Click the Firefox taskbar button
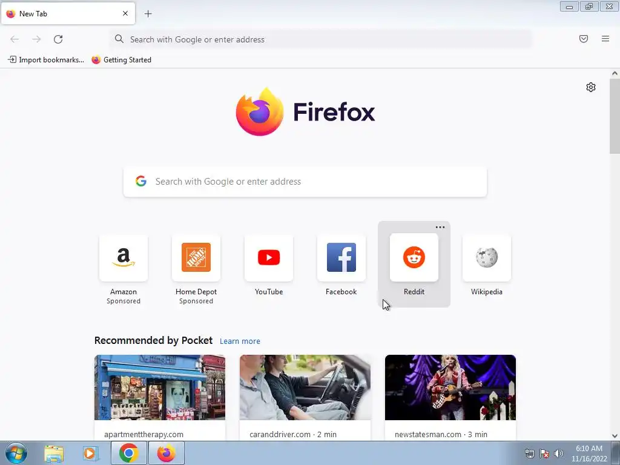Screen dimensions: 620x465 (167, 453)
